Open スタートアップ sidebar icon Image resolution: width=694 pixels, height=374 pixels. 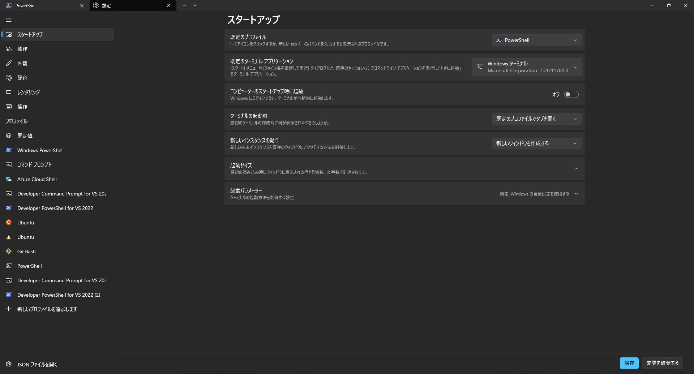click(9, 35)
